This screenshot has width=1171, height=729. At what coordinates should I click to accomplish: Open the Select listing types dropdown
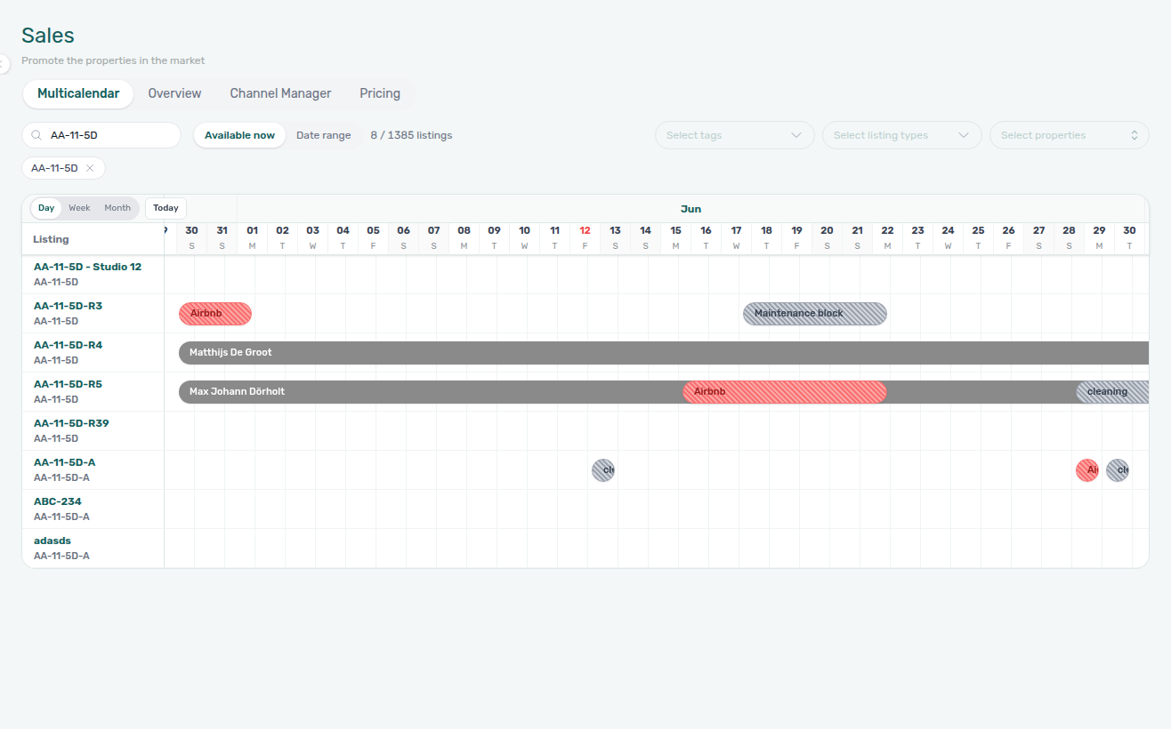[902, 135]
